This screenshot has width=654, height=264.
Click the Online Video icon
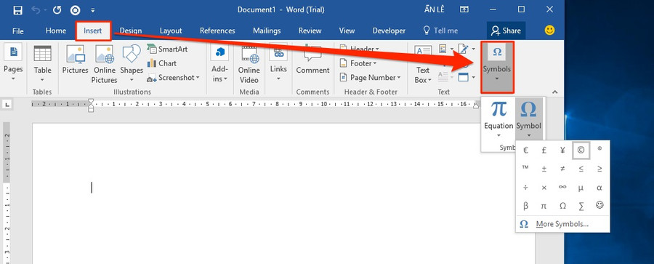tap(249, 65)
